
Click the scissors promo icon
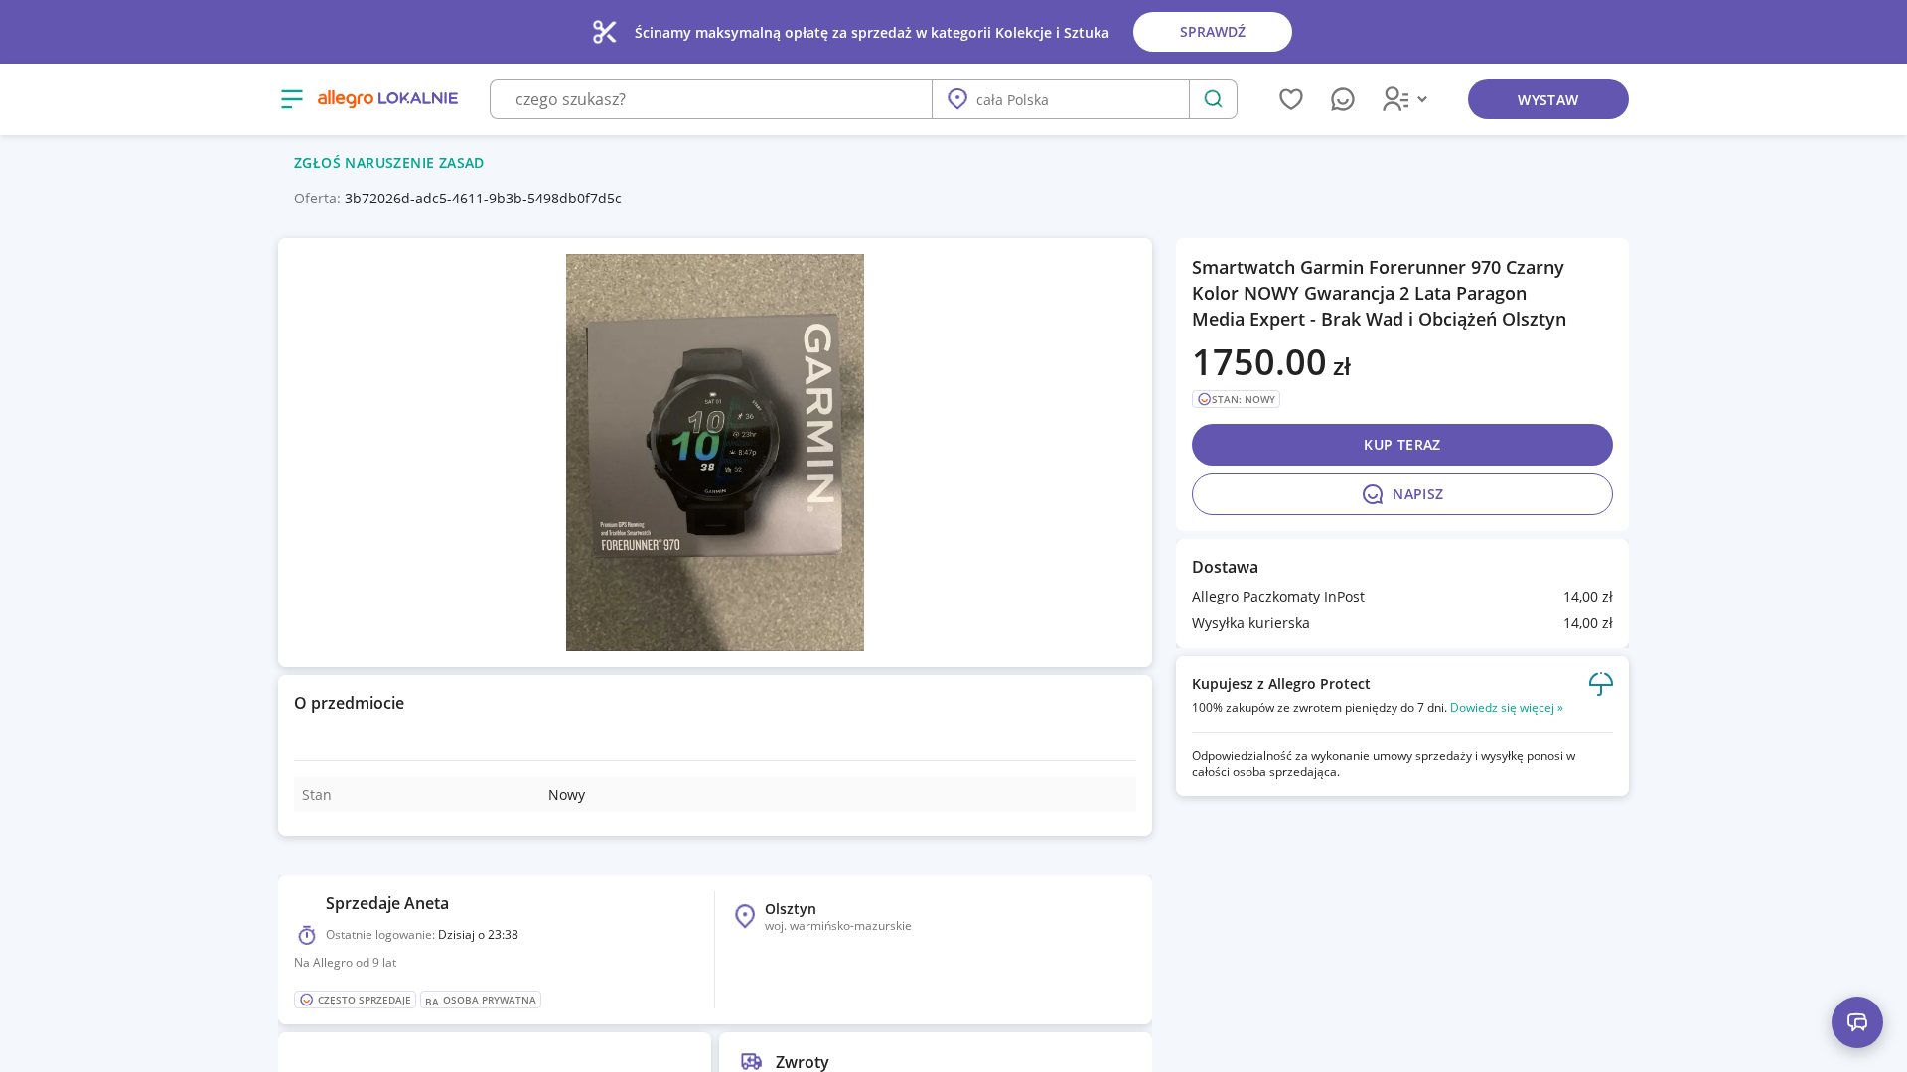tap(605, 32)
